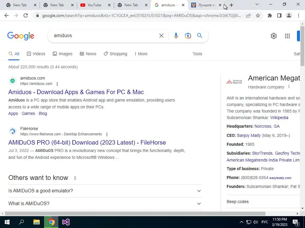305x228 pixels.
Task: Switch to Videos results tab
Action: 36,54
